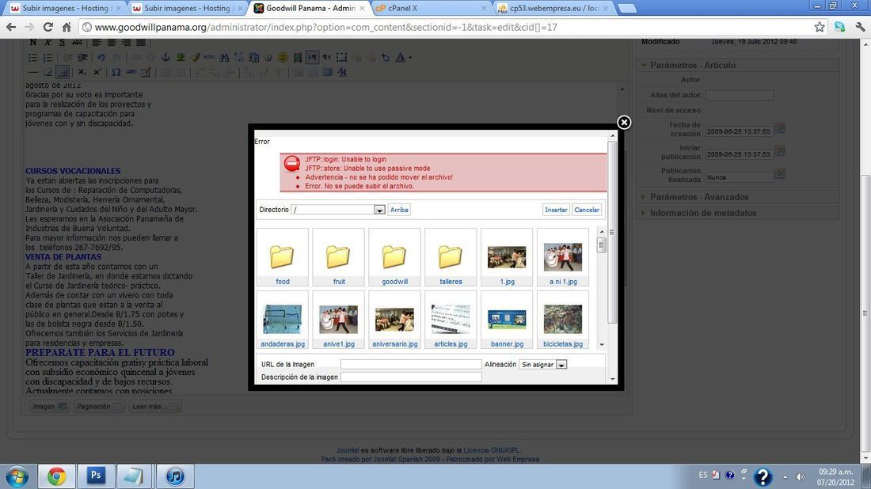The width and height of the screenshot is (871, 489).
Task: Click the undo arrow in editor toolbar
Action: (101, 57)
